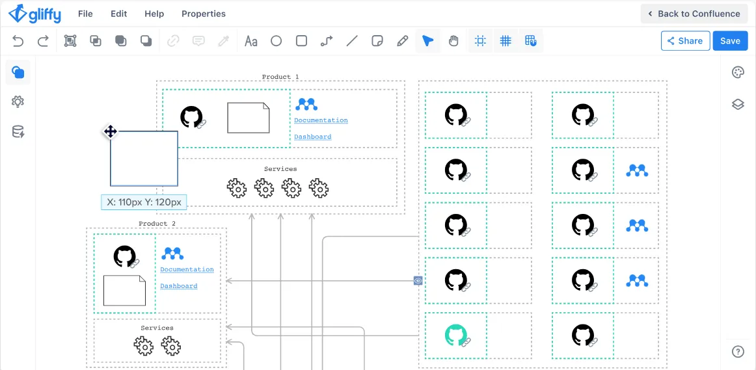Select the last gear in Product 1 Services
Screen dimensions: 756x370
pos(319,188)
